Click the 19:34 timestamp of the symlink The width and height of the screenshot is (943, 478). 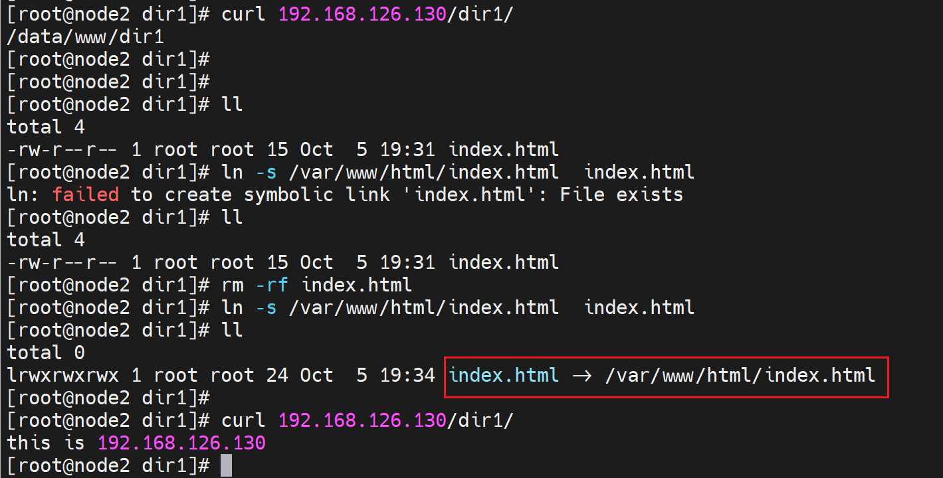pos(407,375)
